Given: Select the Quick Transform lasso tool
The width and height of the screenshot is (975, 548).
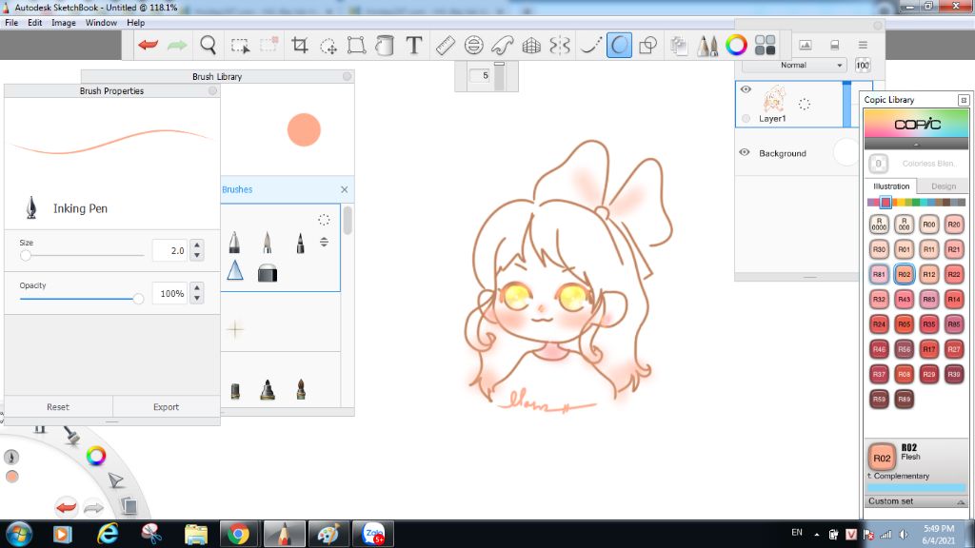Looking at the screenshot, I should click(x=328, y=46).
